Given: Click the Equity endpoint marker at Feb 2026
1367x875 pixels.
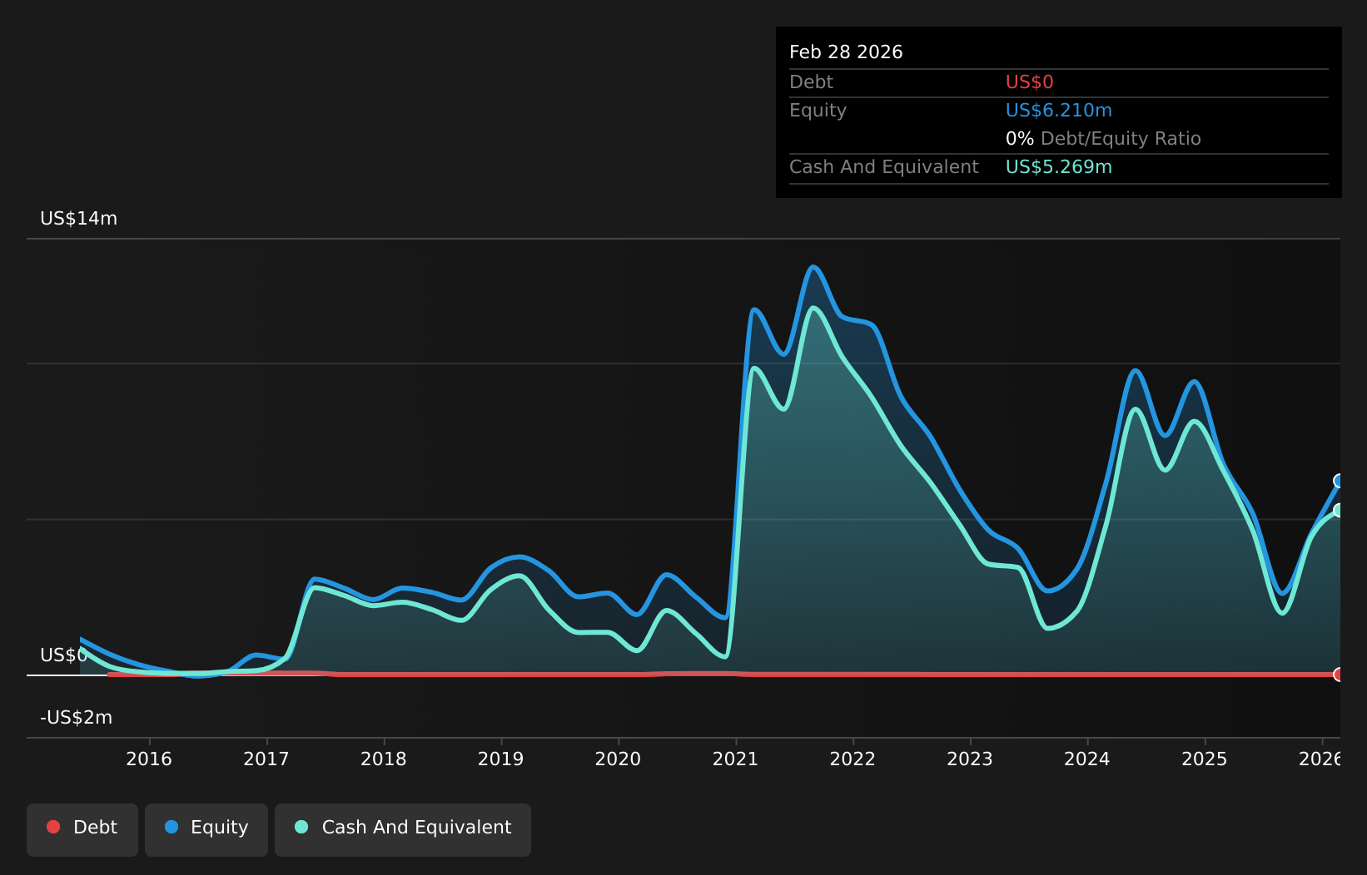Looking at the screenshot, I should click(x=1339, y=481).
